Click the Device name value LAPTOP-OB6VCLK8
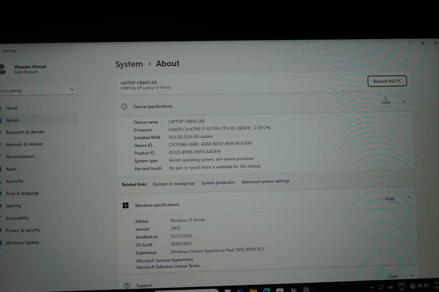The image size is (439, 292). 186,121
